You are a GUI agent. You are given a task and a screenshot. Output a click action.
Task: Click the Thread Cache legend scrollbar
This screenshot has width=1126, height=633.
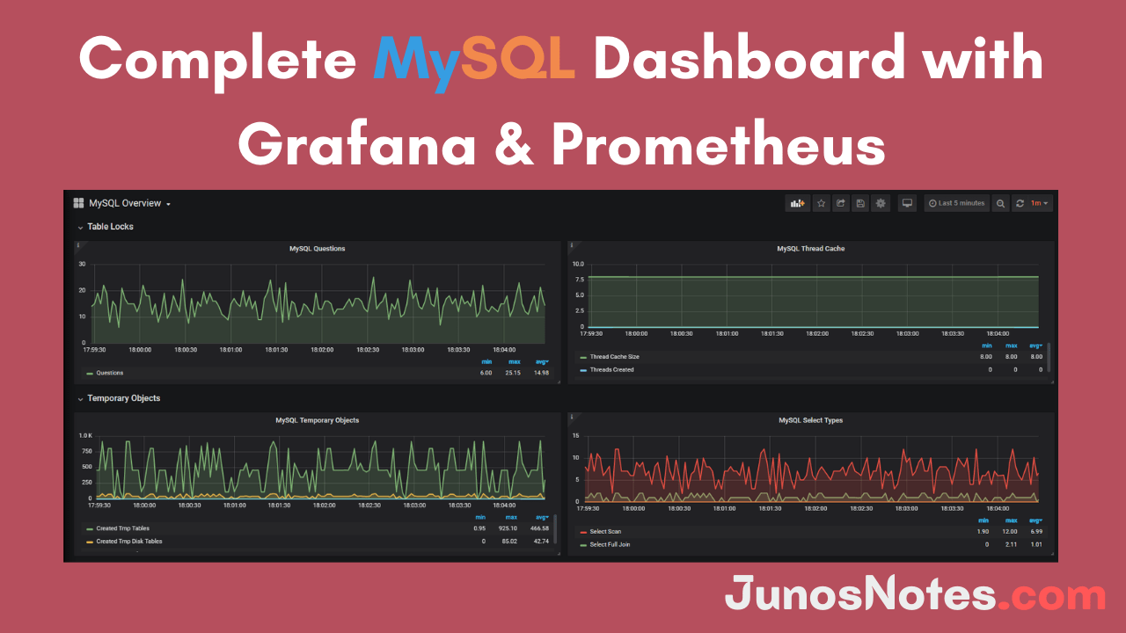coord(1048,357)
